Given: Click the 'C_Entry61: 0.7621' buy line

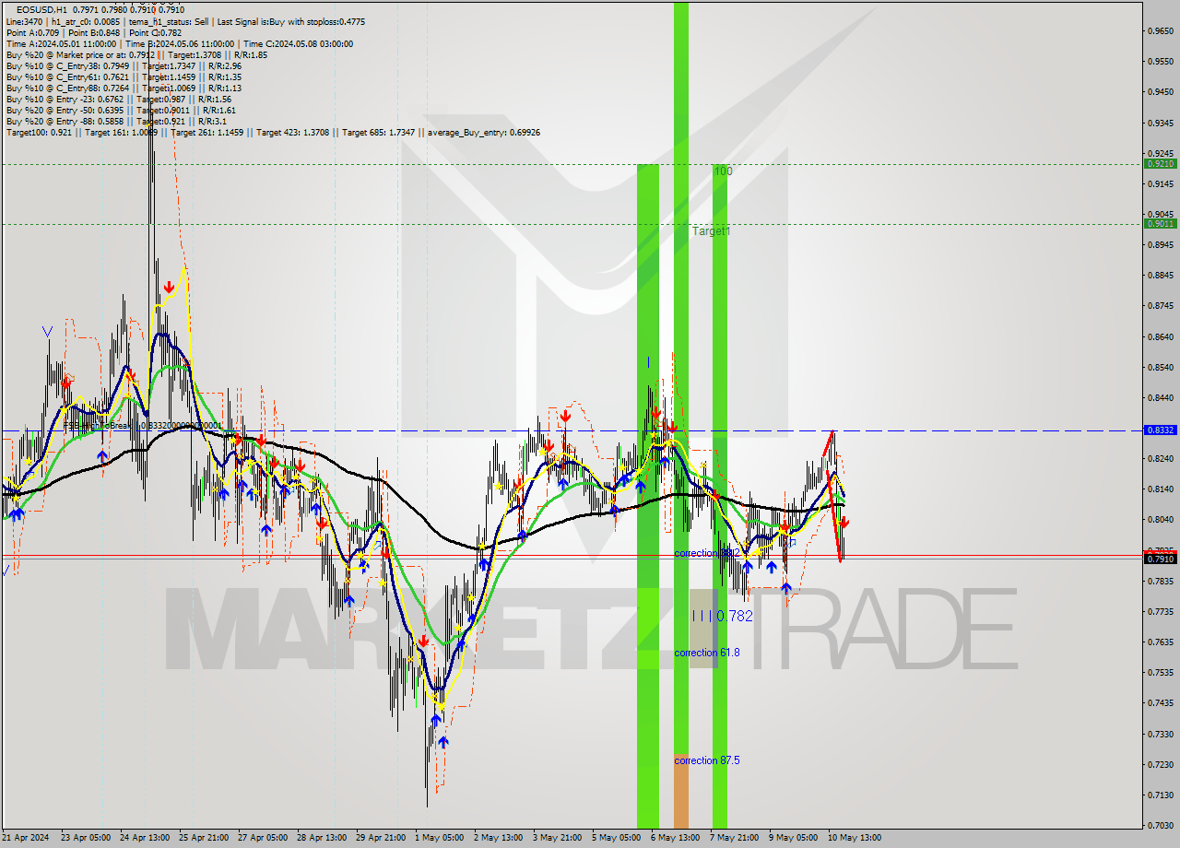Looking at the screenshot, I should pos(124,77).
